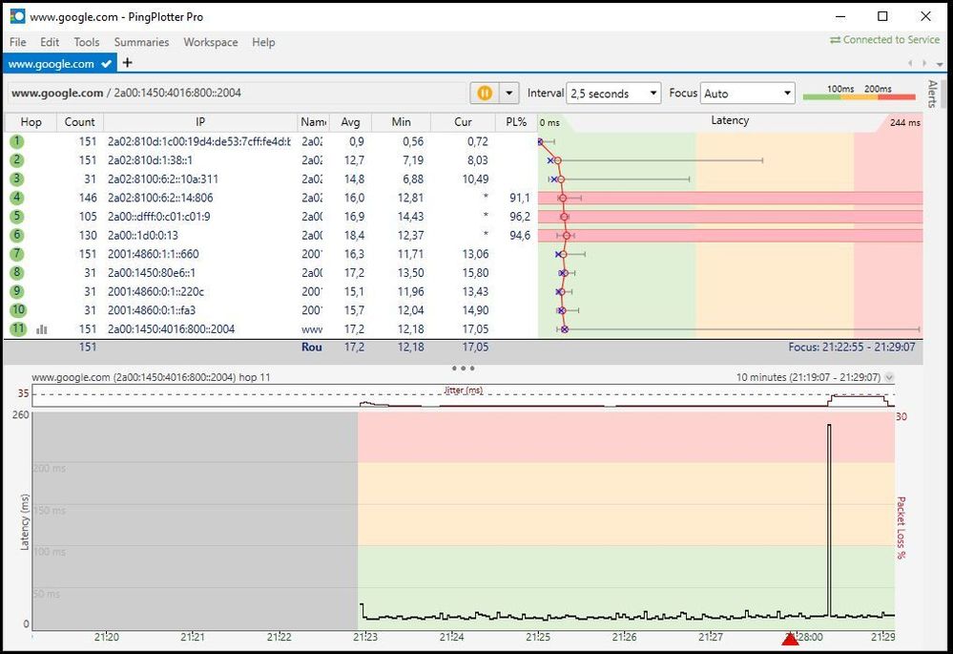This screenshot has height=654, width=953.
Task: Click the Connected to Service status link
Action: tap(884, 39)
